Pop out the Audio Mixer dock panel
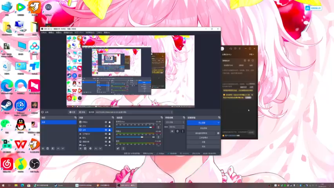This screenshot has height=188, width=334. click(162, 118)
